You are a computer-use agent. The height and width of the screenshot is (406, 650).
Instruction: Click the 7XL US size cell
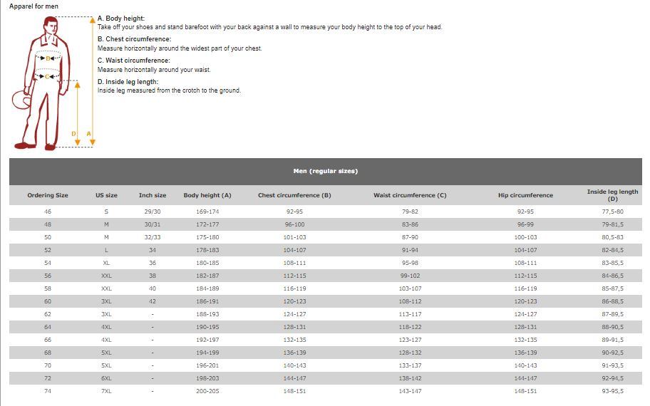point(106,391)
